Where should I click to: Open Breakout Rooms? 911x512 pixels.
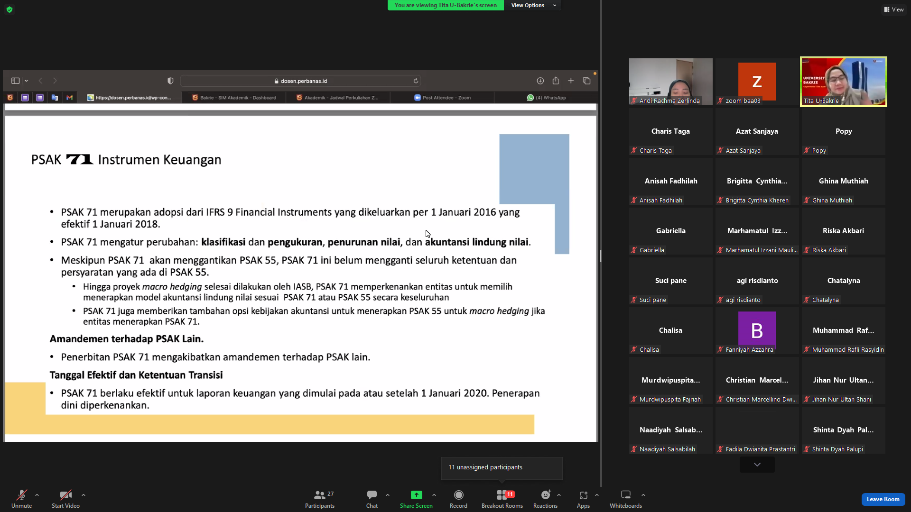point(502,499)
